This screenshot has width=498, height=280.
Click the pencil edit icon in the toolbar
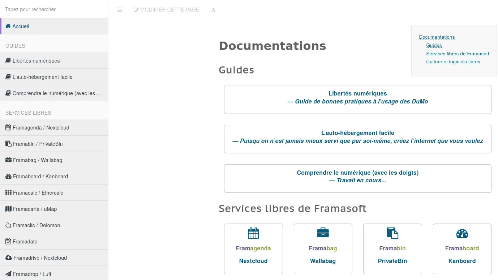click(136, 10)
